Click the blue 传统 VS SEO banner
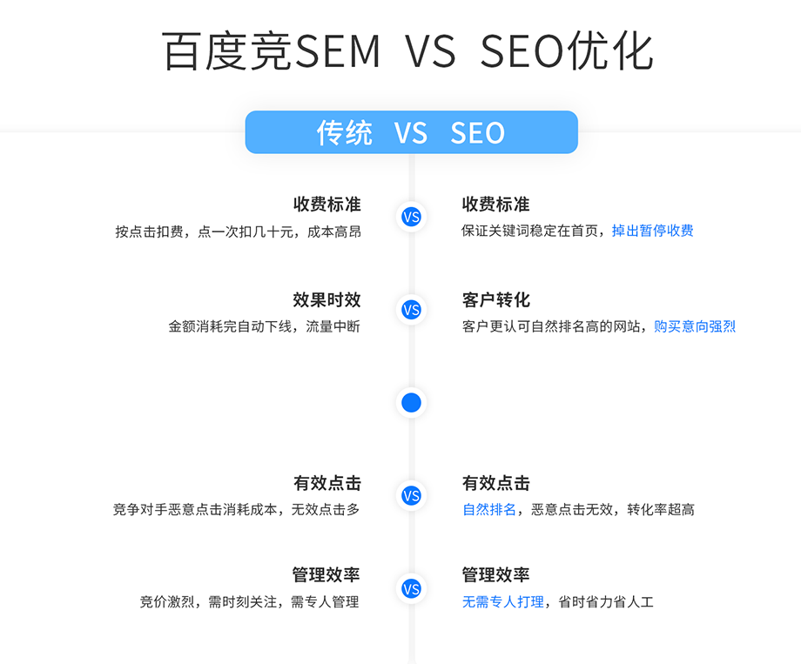The width and height of the screenshot is (801, 664). 411,132
